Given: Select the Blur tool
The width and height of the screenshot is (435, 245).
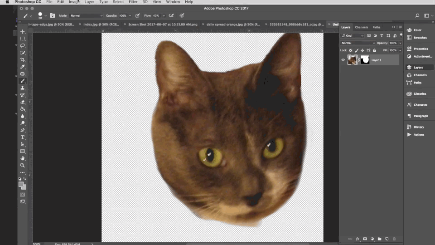Looking at the screenshot, I should pyautogui.click(x=23, y=116).
